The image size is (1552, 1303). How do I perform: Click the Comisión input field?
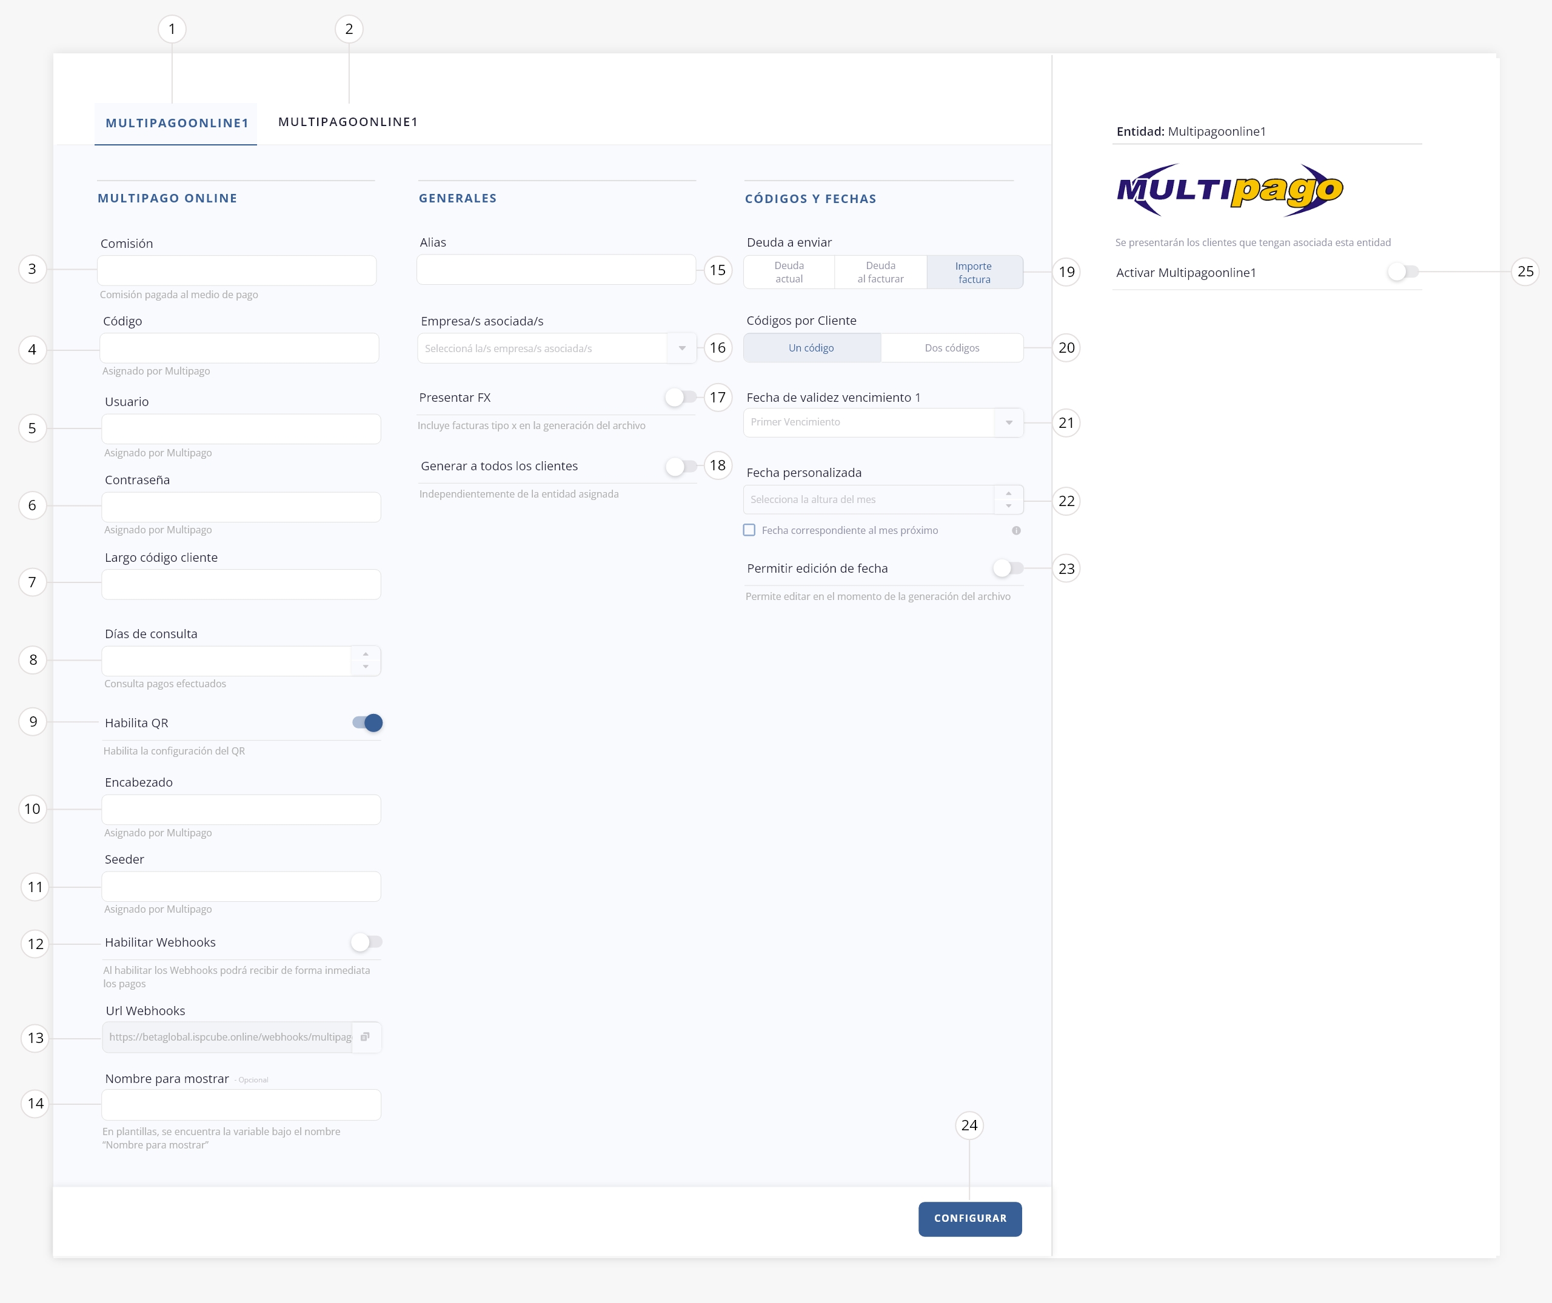[236, 270]
